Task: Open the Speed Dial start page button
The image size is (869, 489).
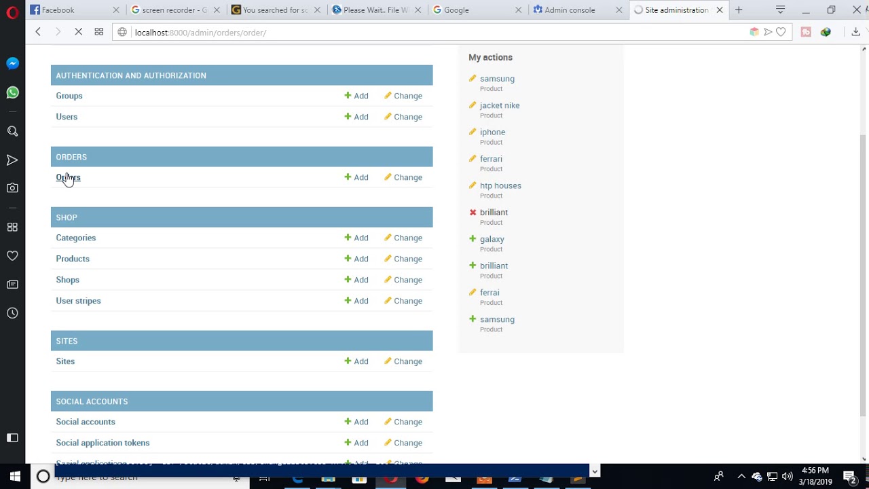Action: [x=98, y=32]
